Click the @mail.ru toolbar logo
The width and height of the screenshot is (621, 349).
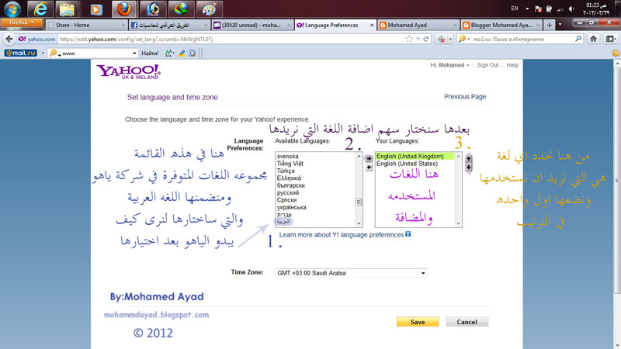tap(21, 53)
